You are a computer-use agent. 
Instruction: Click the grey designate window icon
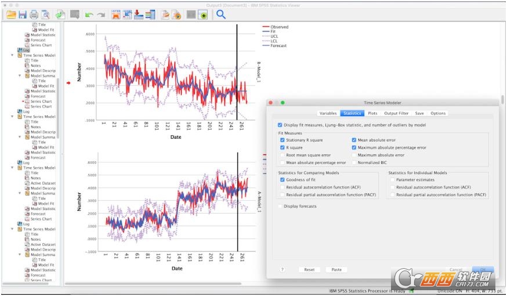[x=191, y=15]
